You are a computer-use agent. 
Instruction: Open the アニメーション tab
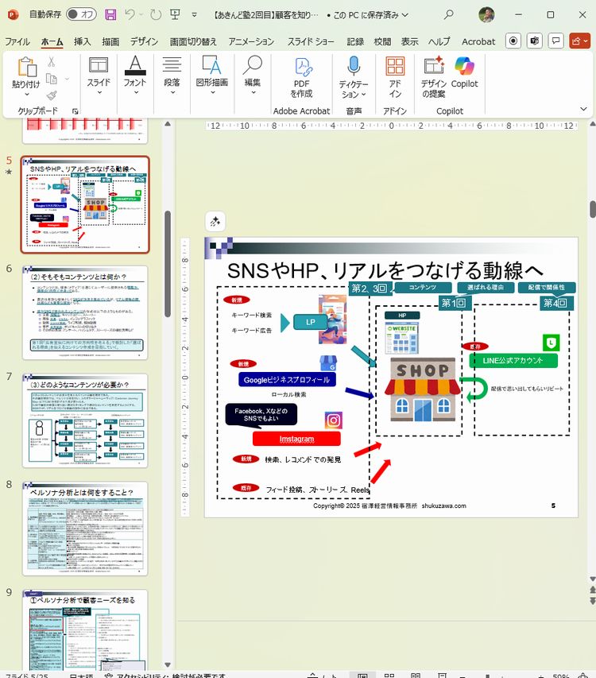[x=250, y=41]
